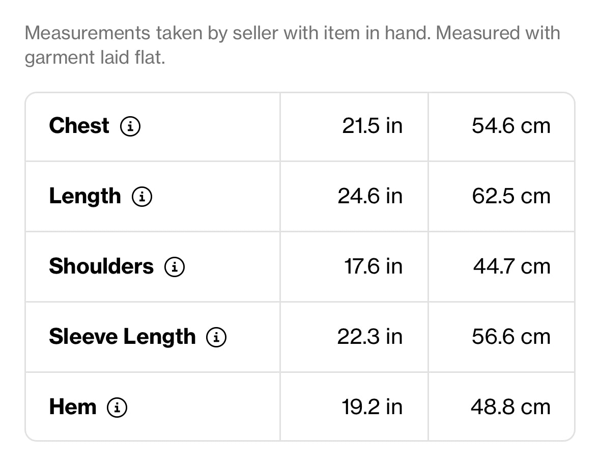Select the Chest row label
This screenshot has height=460, width=600.
[x=79, y=126]
